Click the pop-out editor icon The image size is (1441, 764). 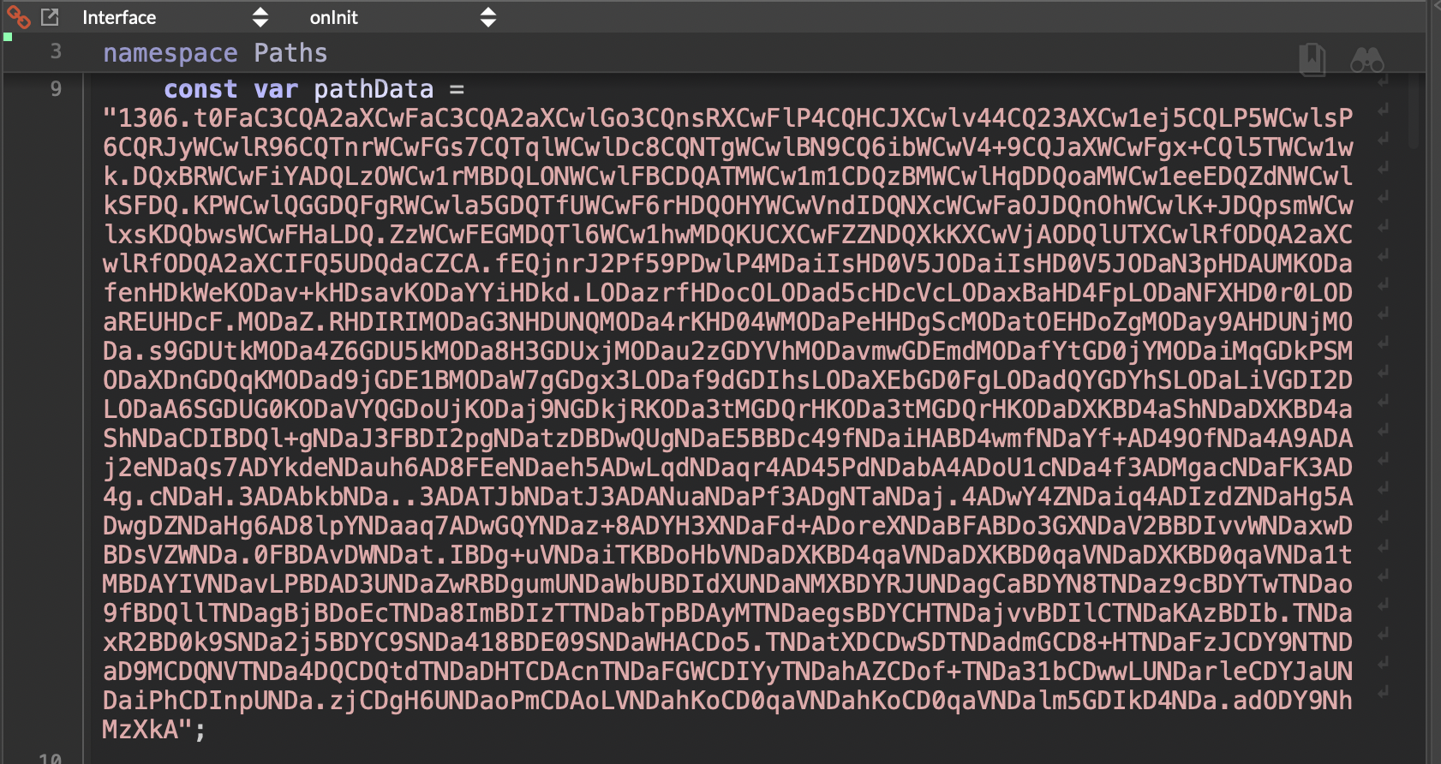[50, 17]
